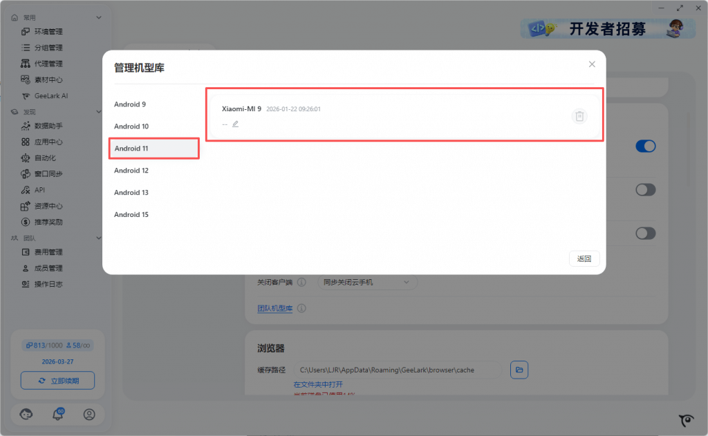Open the cache folder browse icon
Screen dimensions: 708x436
[519, 370]
